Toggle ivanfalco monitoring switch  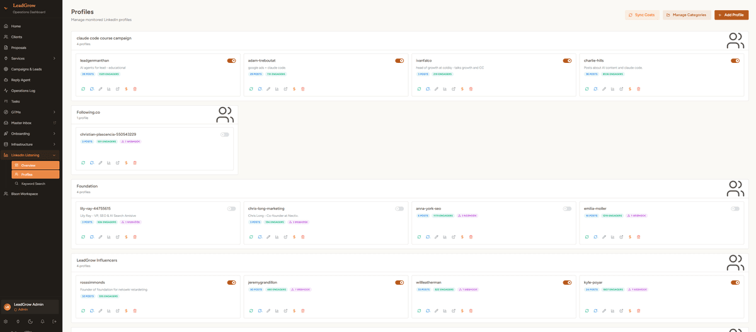[567, 61]
